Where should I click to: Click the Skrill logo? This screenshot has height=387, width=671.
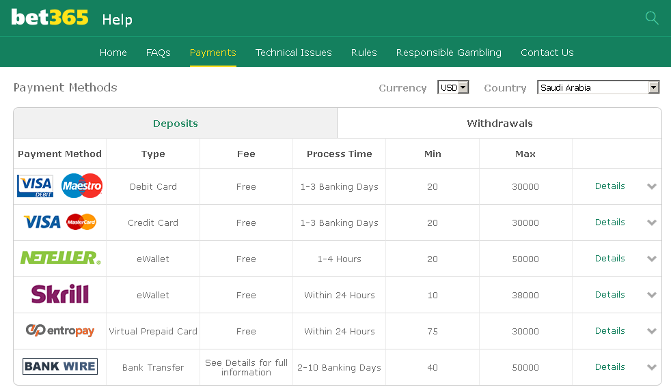click(x=60, y=294)
